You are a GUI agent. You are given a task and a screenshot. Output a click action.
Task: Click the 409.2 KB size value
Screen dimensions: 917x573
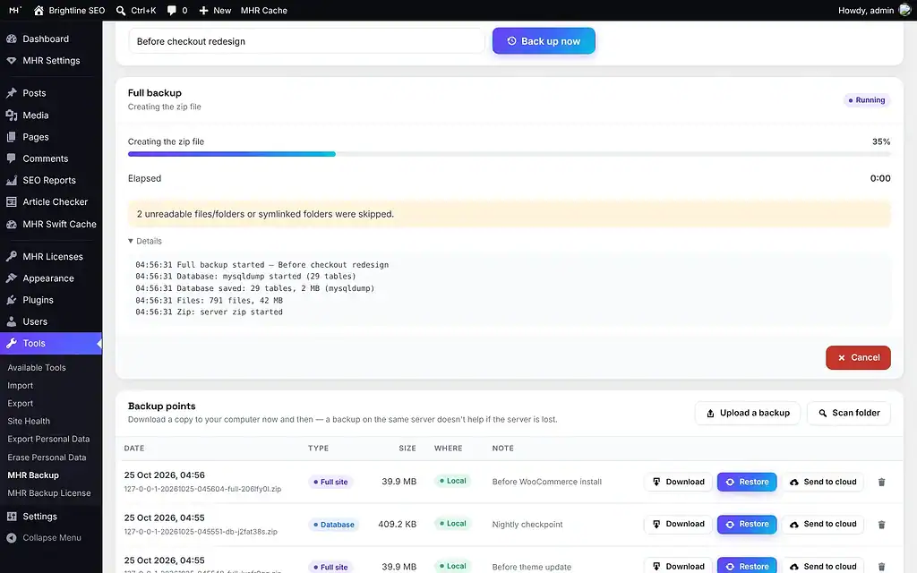click(x=397, y=524)
